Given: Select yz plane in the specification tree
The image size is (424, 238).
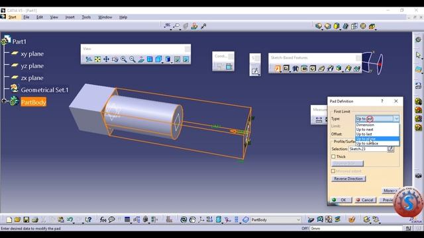Looking at the screenshot, I should point(32,66).
